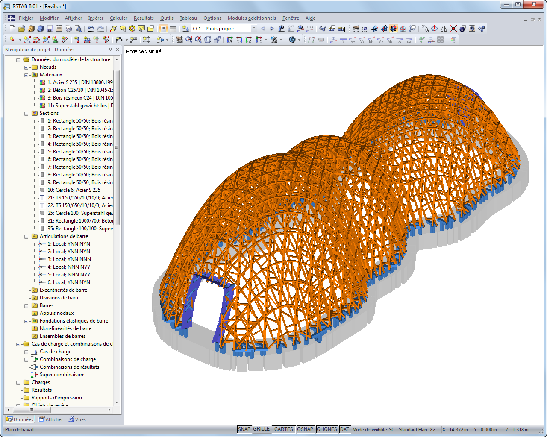Click the New file icon
Image resolution: width=547 pixels, height=437 pixels.
(x=12, y=29)
